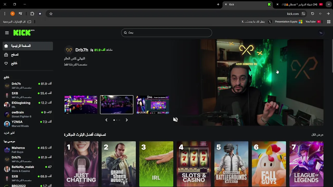Open the Chrome profile N avatar
The image size is (333, 187).
coord(12,14)
